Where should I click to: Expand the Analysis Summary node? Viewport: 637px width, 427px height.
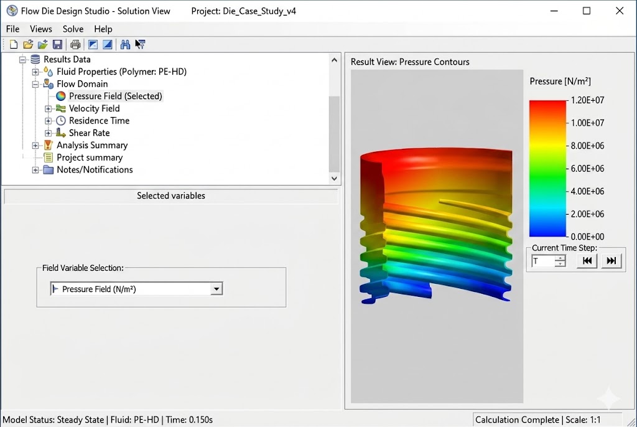(35, 145)
